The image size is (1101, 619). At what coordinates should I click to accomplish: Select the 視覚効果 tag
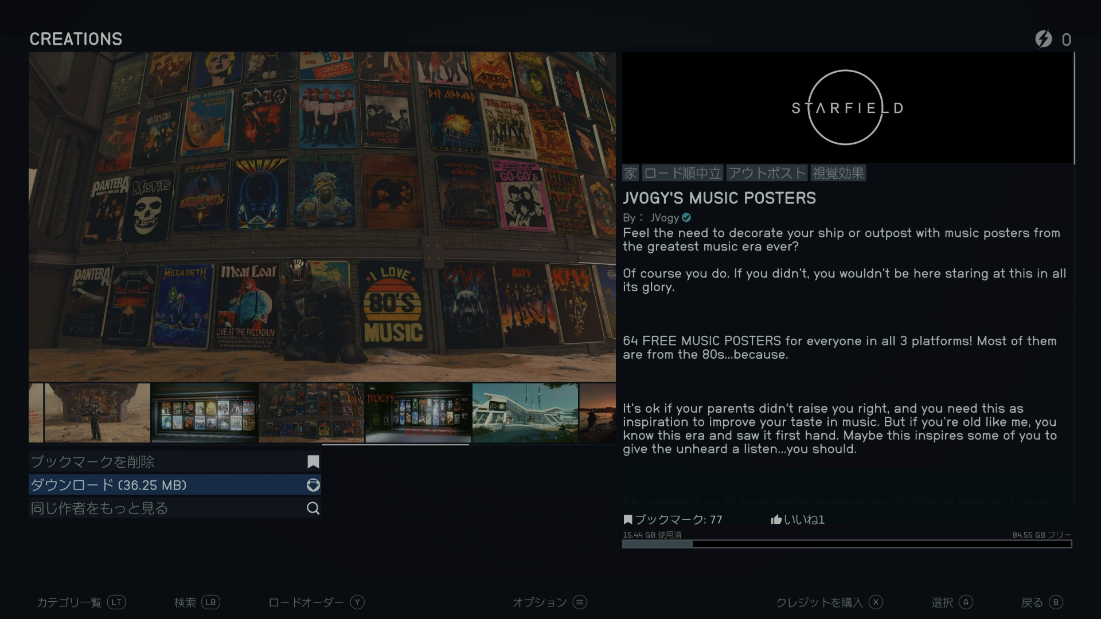[838, 173]
